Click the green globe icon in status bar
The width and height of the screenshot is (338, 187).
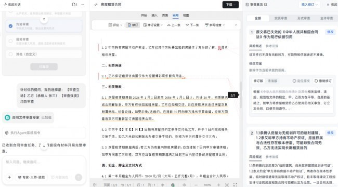tap(173, 185)
